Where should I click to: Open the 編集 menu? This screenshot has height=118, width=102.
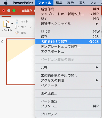pyautogui.click(x=59, y=3)
